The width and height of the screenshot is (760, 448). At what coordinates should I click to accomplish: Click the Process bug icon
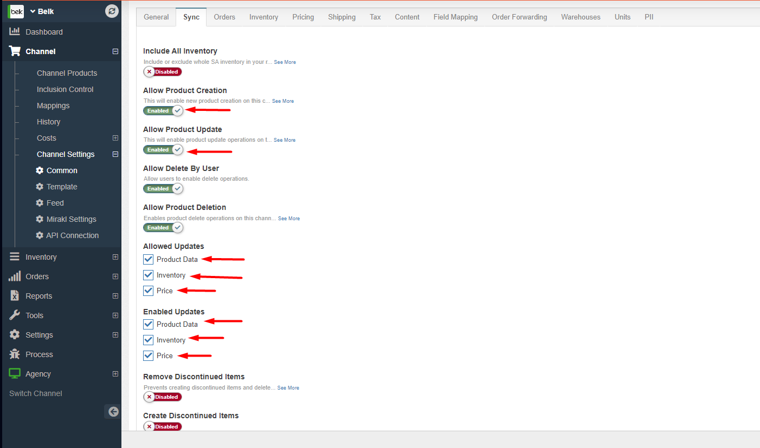click(15, 354)
